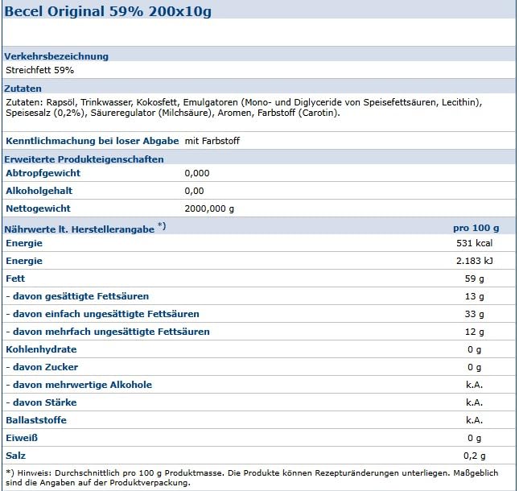The image size is (519, 491).
Task: Click the Nettogewicht label
Action: (x=38, y=208)
